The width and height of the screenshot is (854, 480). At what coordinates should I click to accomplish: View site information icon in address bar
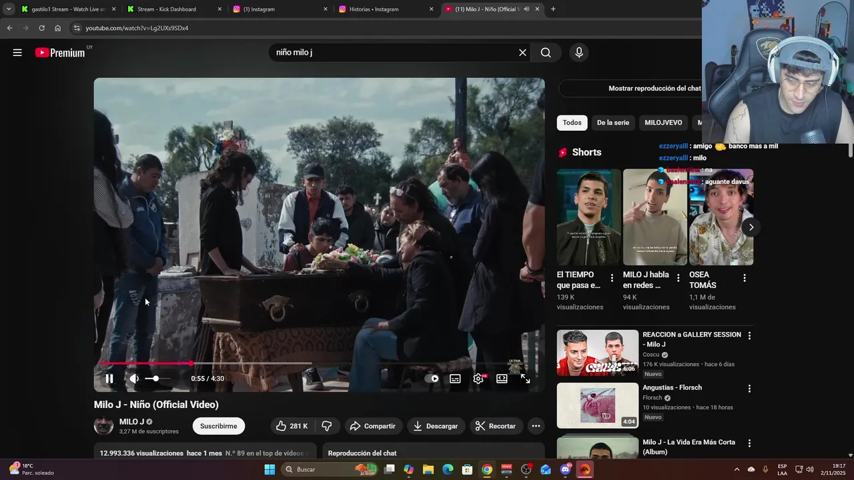(x=77, y=28)
